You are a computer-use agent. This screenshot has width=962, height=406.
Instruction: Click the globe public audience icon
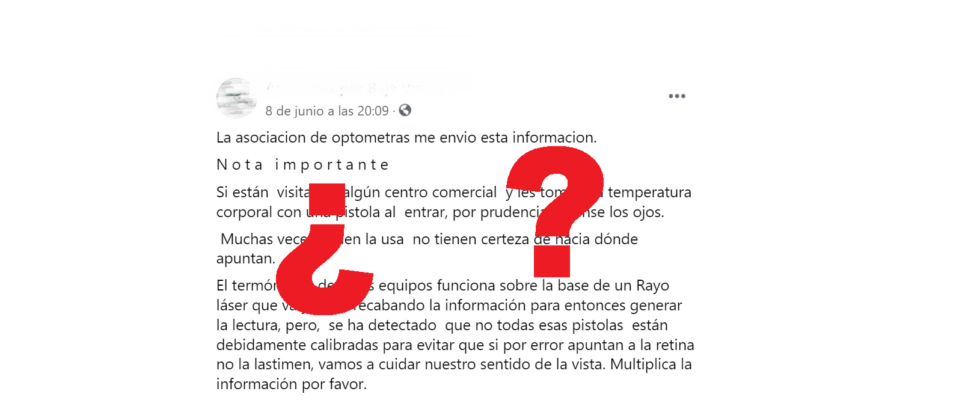click(x=405, y=110)
